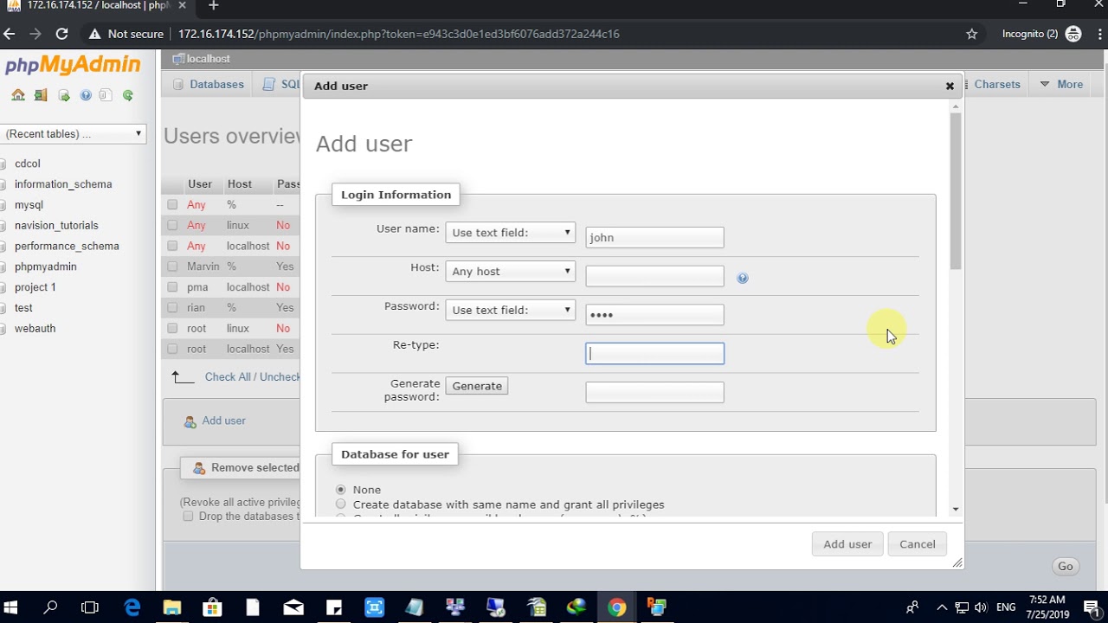Click the Generate password button
1108x623 pixels.
coord(477,386)
